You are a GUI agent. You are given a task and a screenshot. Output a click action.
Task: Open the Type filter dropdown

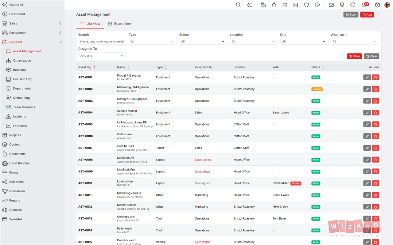(153, 41)
